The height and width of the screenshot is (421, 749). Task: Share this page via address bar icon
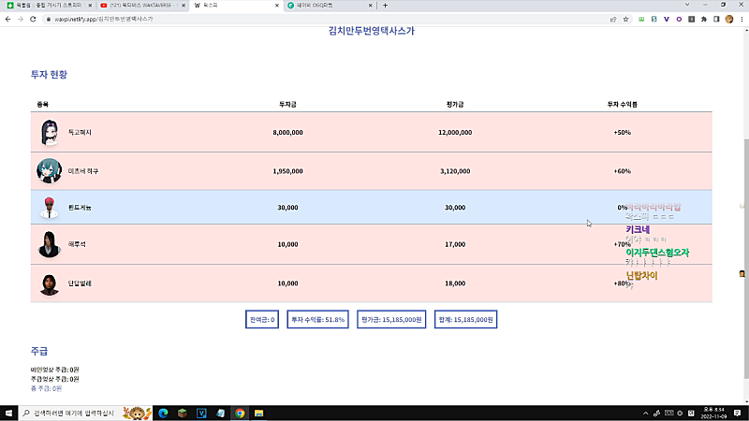[613, 19]
